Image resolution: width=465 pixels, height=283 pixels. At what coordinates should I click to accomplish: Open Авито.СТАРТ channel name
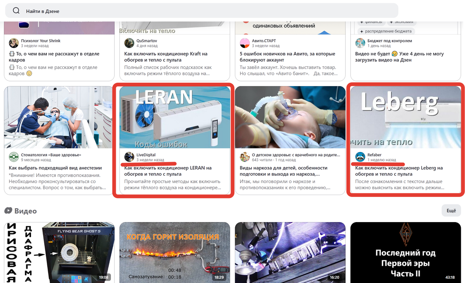point(264,41)
